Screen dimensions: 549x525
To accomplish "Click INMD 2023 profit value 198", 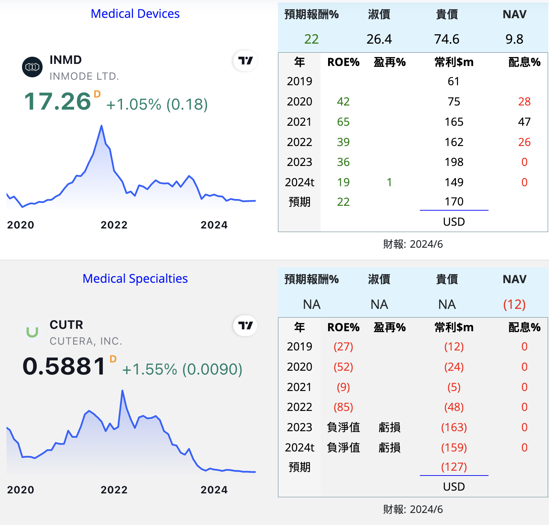I will click(454, 162).
